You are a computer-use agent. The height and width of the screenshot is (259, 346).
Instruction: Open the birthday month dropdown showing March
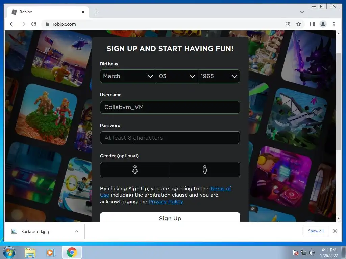point(128,76)
